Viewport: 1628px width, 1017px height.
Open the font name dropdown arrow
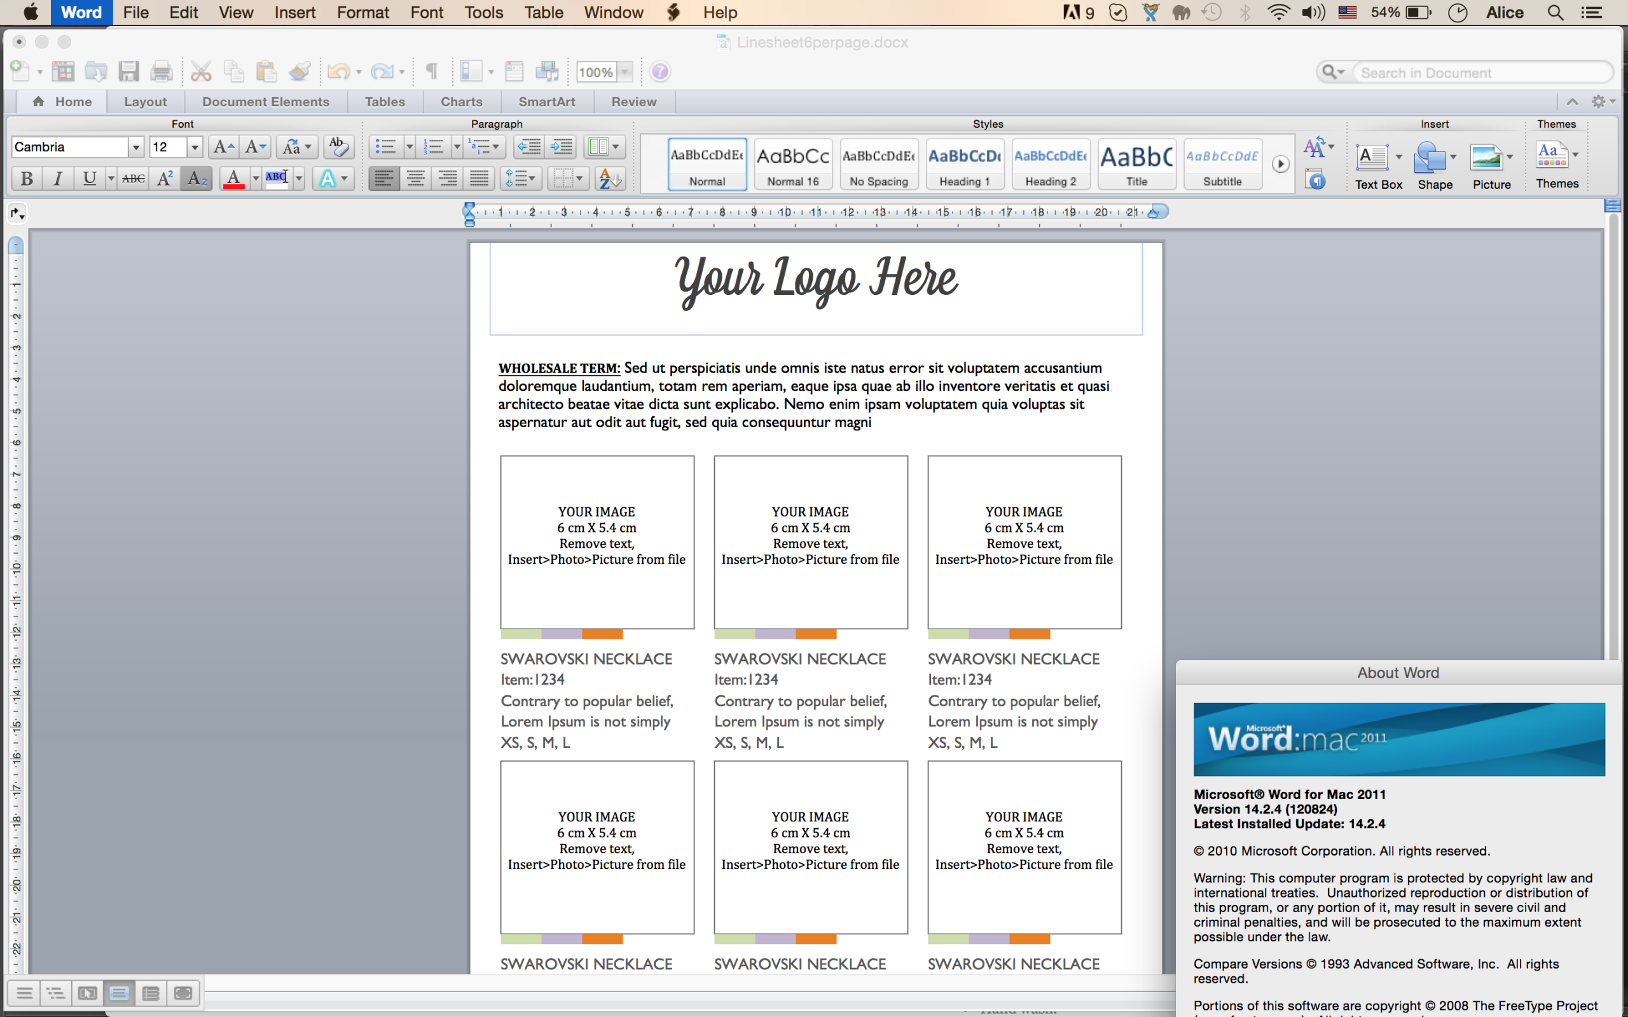click(x=136, y=147)
